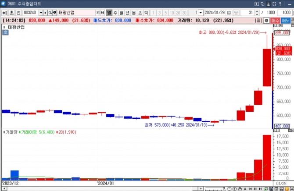Click the next-stock arrow beside code field
Screen dimensions: 294x191
(x=45, y=13)
